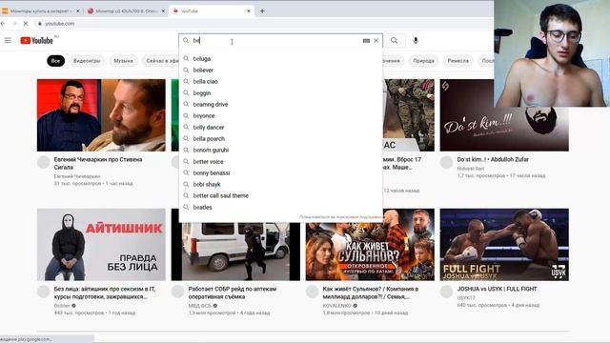Click channel avatar beside 'Без лица' video
This screenshot has width=610, height=343.
click(x=44, y=292)
